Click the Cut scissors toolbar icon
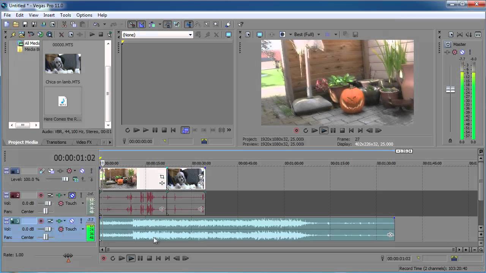The image size is (486, 273). [64, 24]
